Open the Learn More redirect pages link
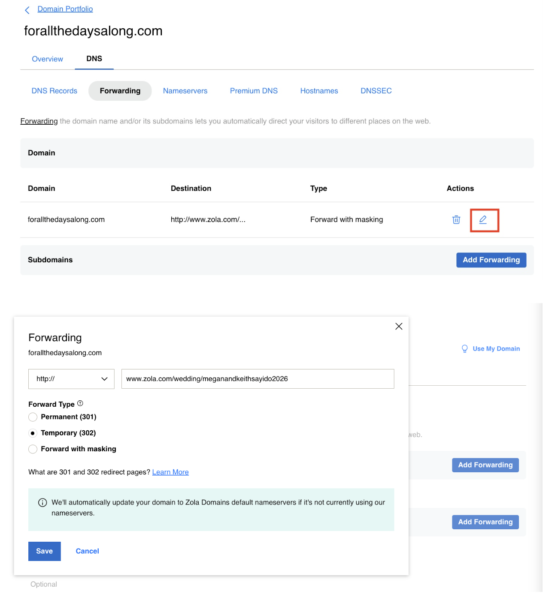 click(170, 472)
